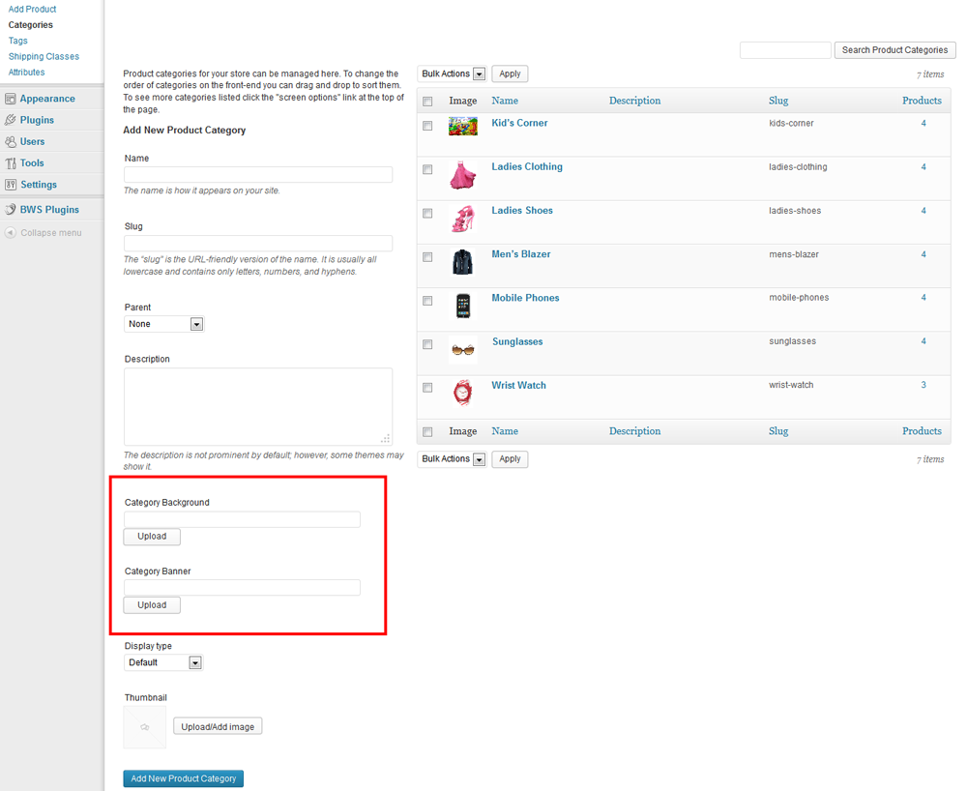Screen dimensions: 967x791
Task: Open Shipping Classes in the sidebar
Action: coord(44,57)
